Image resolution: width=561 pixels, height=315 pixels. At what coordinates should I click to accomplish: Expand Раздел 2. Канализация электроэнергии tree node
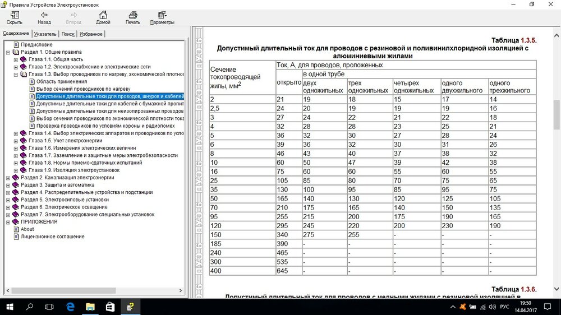pos(8,178)
